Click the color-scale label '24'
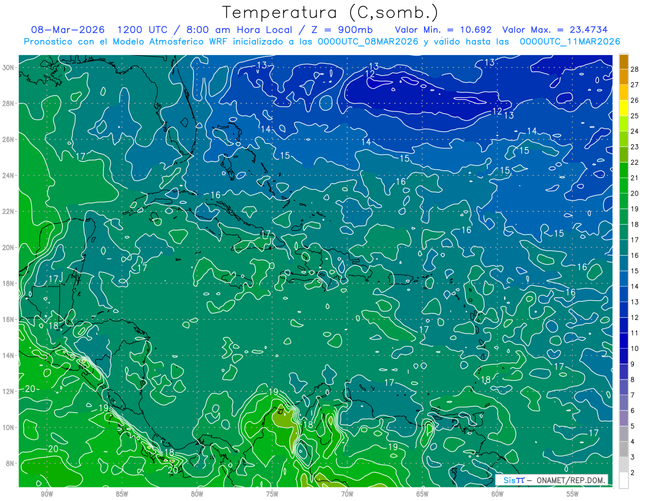 click(x=635, y=131)
